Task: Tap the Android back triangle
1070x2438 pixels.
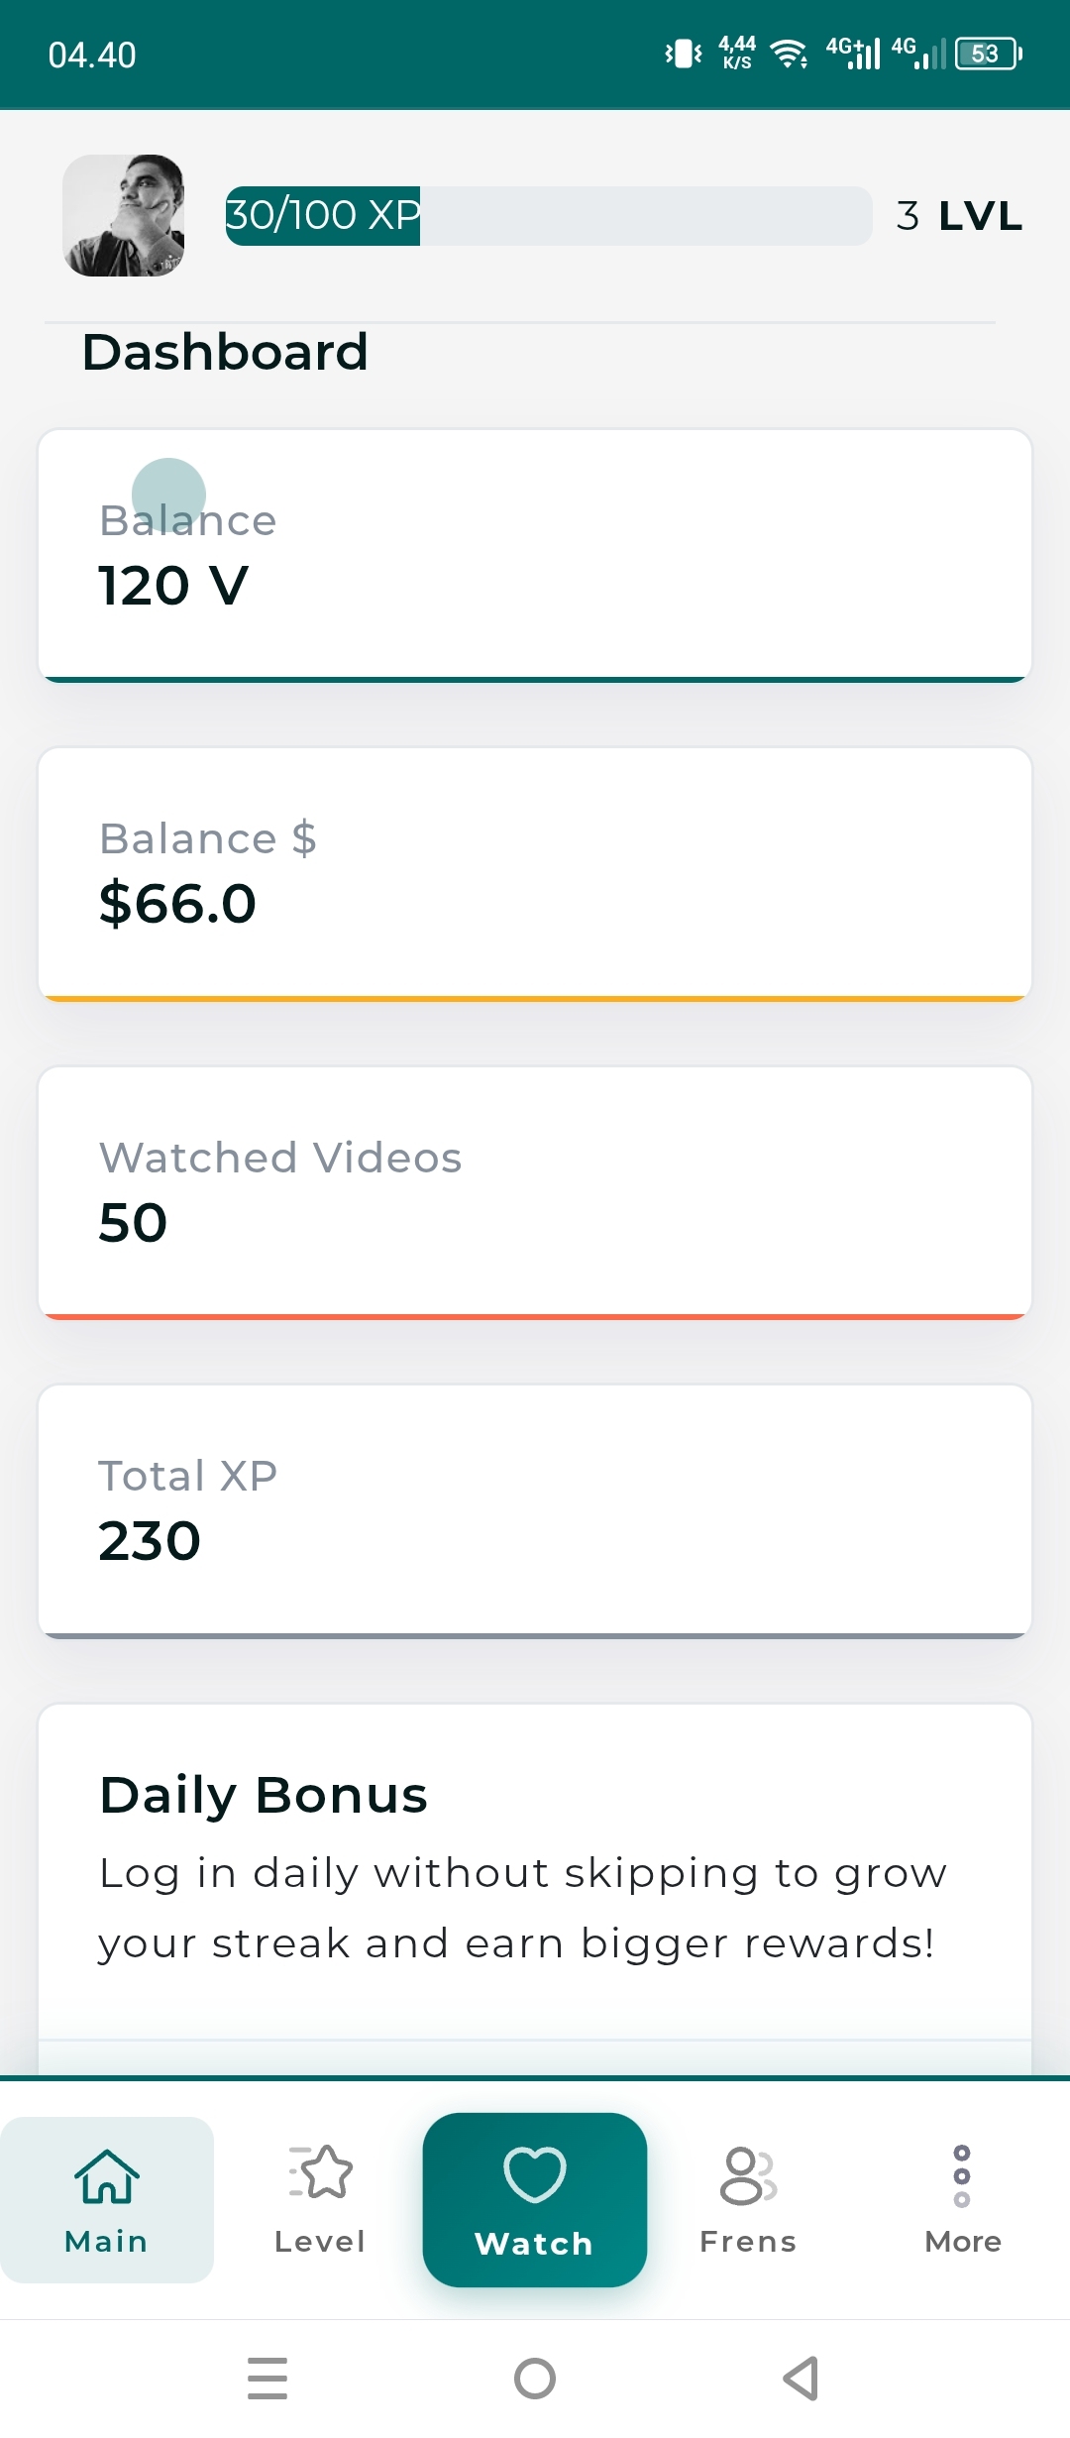Action: 801,2379
